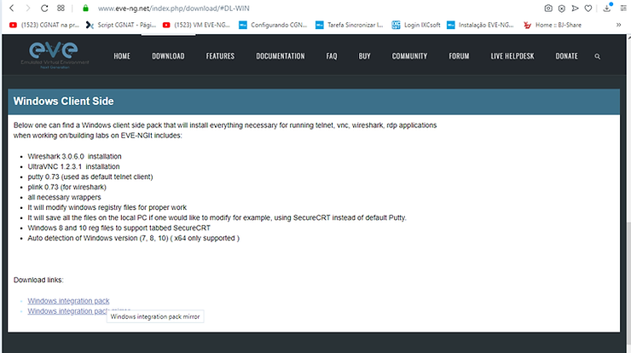Open the DONATE nav item
Image resolution: width=631 pixels, height=353 pixels.
coord(566,56)
